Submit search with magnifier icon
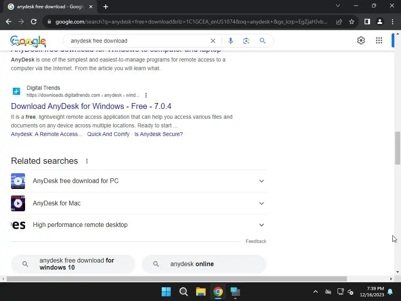 point(262,41)
